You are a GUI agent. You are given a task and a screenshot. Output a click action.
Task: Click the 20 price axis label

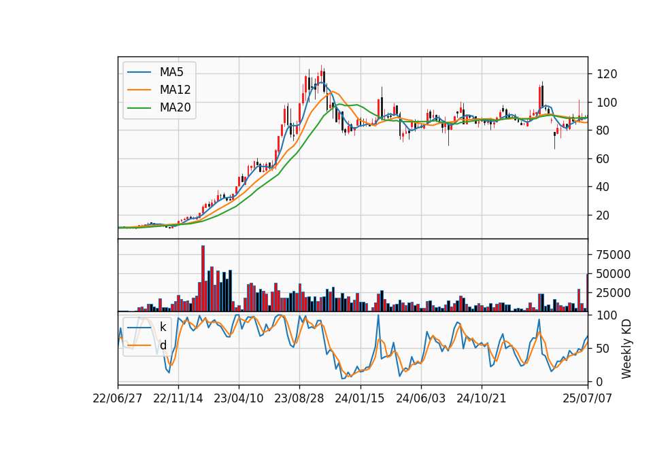603,215
